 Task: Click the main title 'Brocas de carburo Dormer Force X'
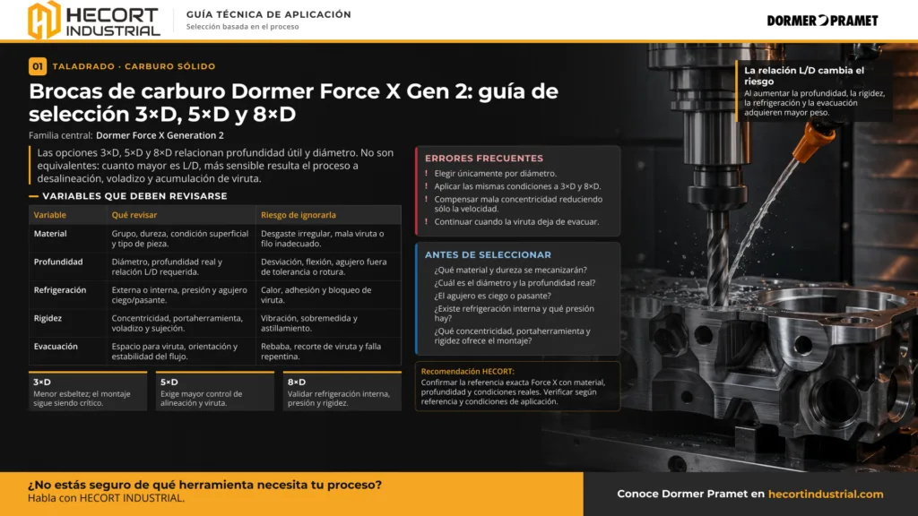pyautogui.click(x=293, y=102)
